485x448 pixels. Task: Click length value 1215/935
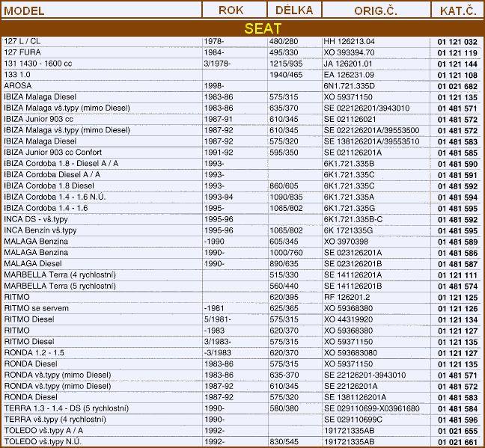click(x=286, y=64)
